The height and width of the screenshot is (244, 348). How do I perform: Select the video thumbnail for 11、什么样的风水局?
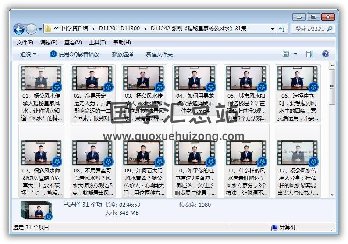click(246, 153)
